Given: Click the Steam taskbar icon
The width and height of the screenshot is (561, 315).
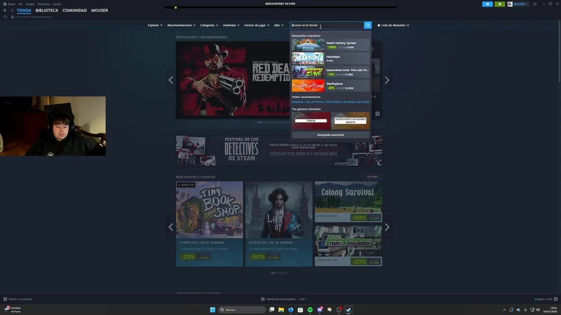Looking at the screenshot, I should click(348, 310).
